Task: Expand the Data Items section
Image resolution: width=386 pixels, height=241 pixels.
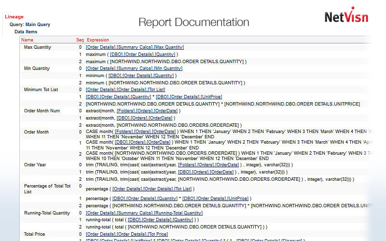Action: click(26, 32)
